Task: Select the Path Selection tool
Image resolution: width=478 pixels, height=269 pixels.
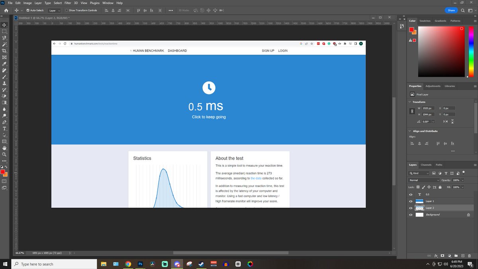Action: coord(4,135)
